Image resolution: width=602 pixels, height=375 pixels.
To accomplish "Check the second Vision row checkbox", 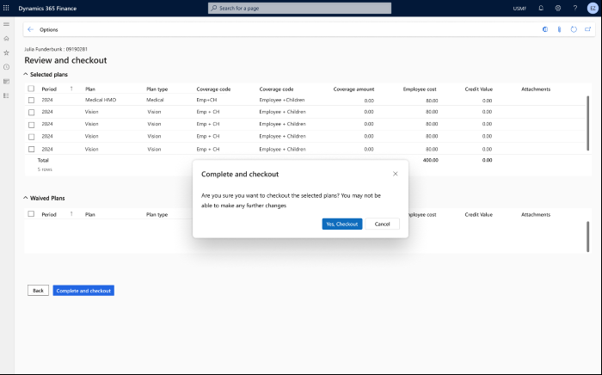I will coord(32,125).
